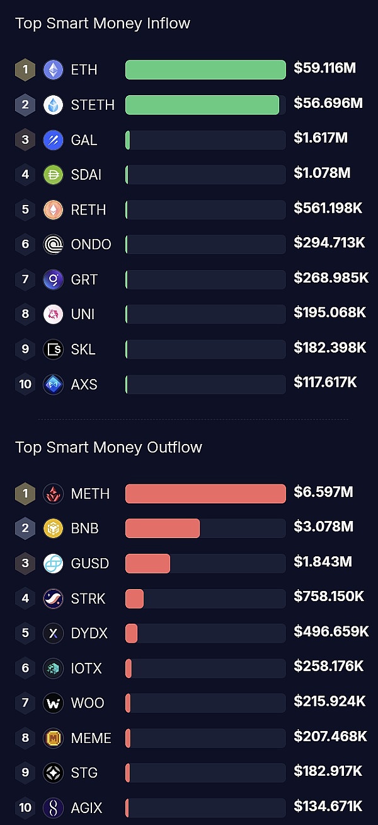Click the STETH droplet icon

coord(54,105)
